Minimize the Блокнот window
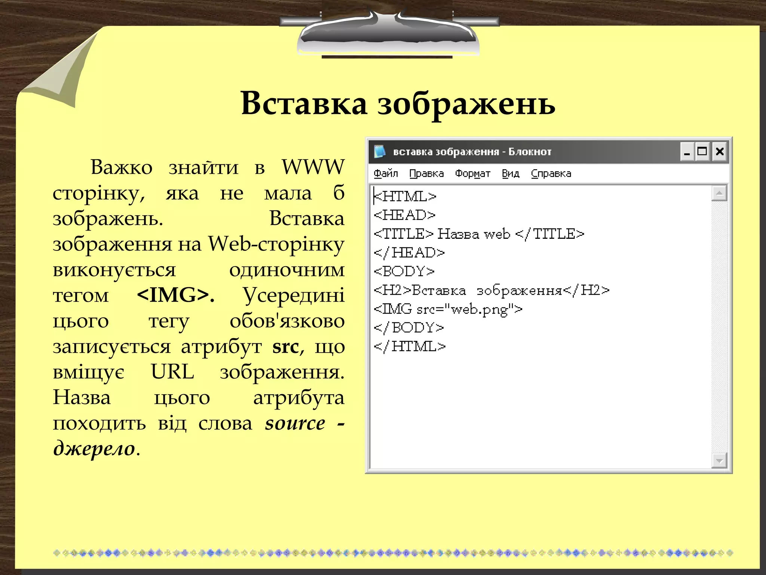Image resolution: width=766 pixels, height=575 pixels. (x=687, y=152)
